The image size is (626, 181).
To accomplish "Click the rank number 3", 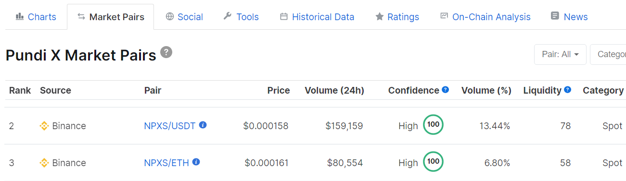I will (12, 163).
